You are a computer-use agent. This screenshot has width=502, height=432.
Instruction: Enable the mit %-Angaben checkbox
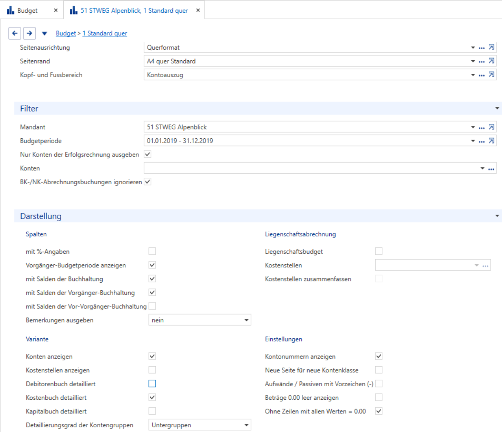152,251
